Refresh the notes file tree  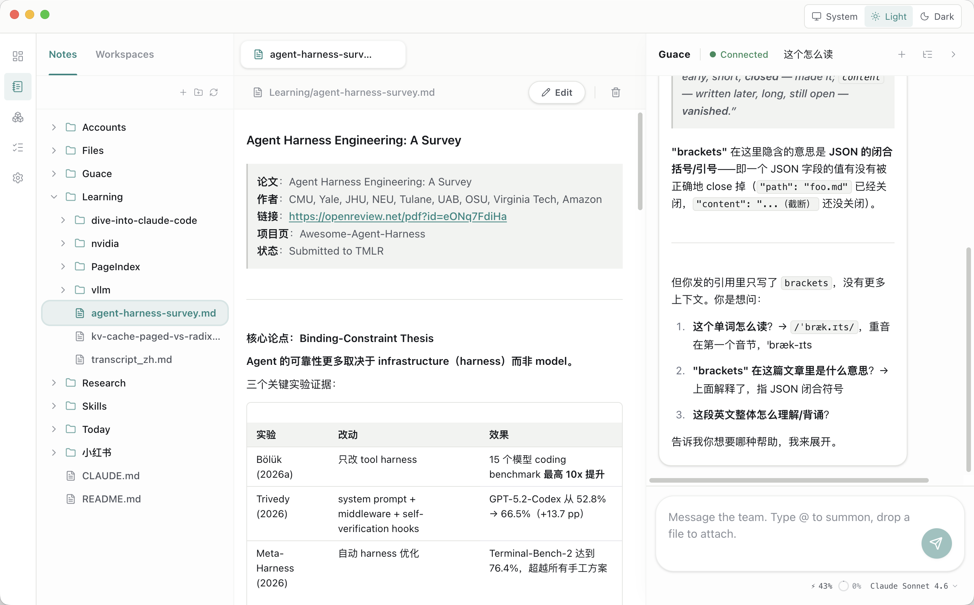pyautogui.click(x=214, y=92)
